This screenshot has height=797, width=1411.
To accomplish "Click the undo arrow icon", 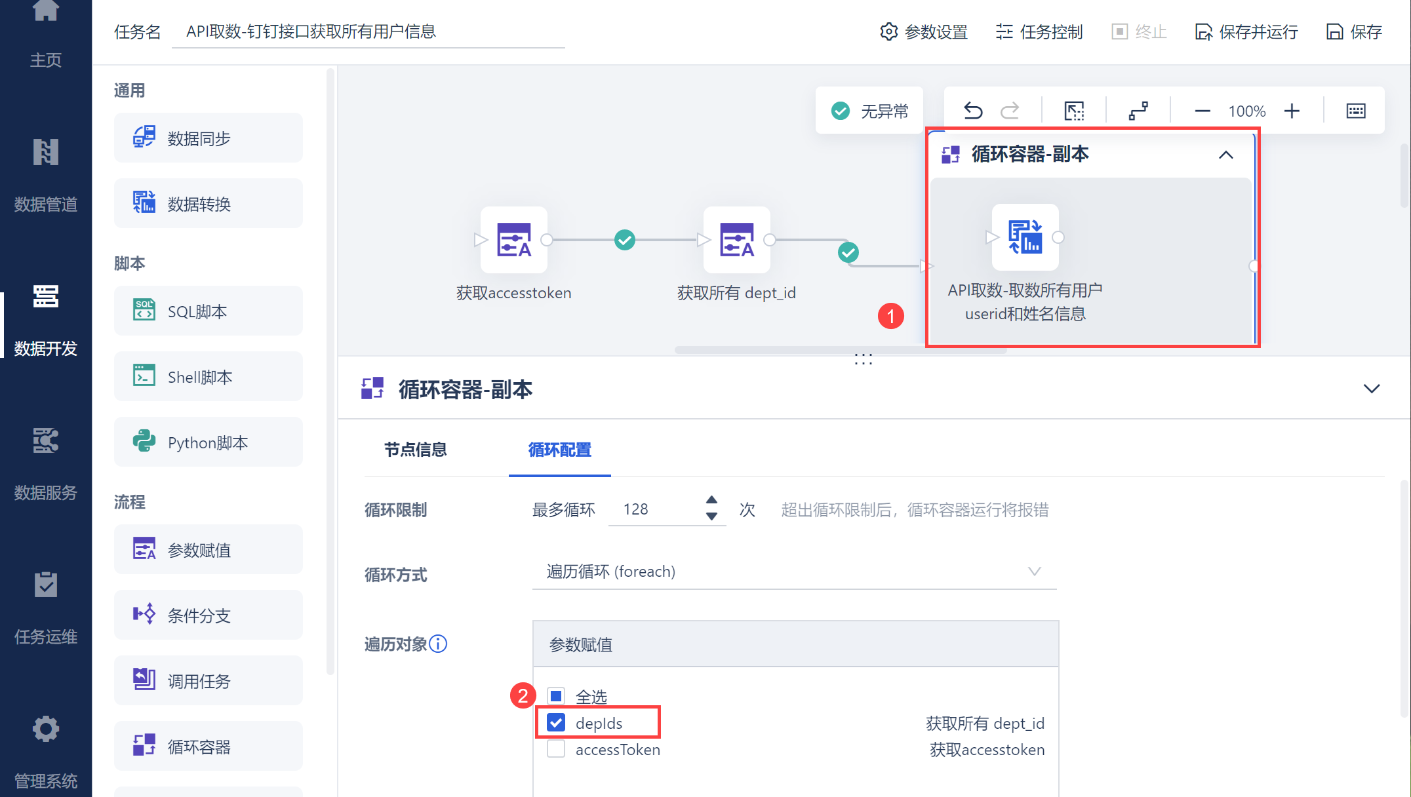I will click(x=973, y=111).
